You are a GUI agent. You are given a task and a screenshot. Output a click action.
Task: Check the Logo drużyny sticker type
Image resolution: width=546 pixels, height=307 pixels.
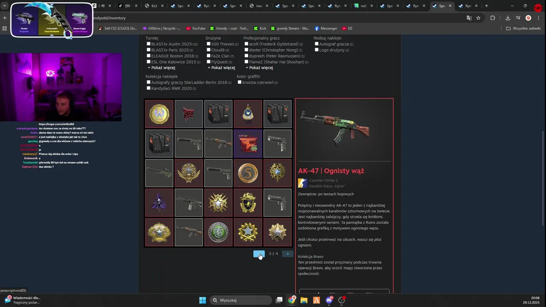click(x=317, y=50)
